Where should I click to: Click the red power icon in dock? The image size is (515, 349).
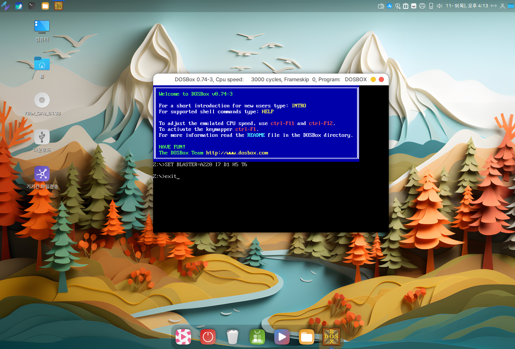click(x=208, y=337)
